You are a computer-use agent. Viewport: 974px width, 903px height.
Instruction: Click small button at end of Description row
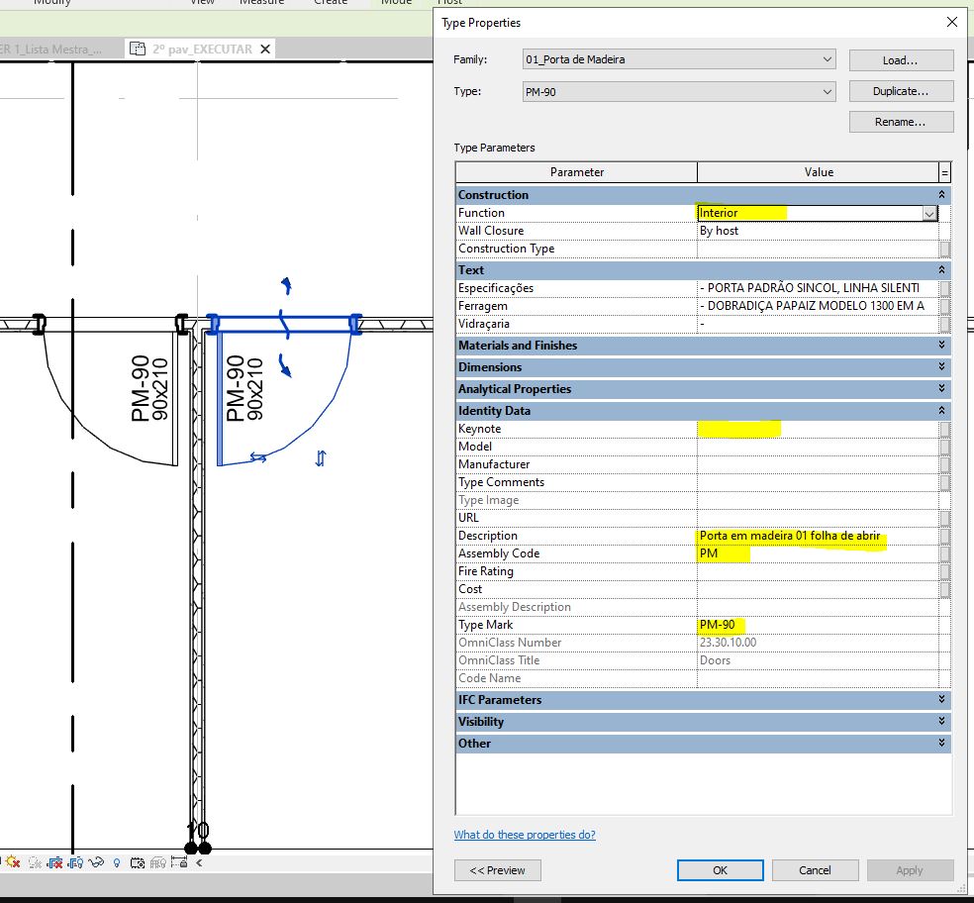click(945, 536)
